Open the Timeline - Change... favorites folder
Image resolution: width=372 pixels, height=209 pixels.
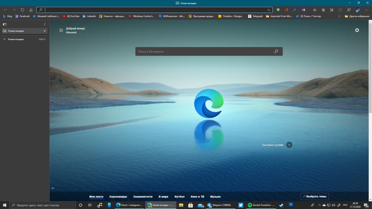point(231,16)
